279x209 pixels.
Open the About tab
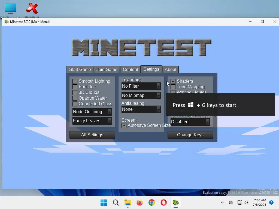tap(171, 69)
